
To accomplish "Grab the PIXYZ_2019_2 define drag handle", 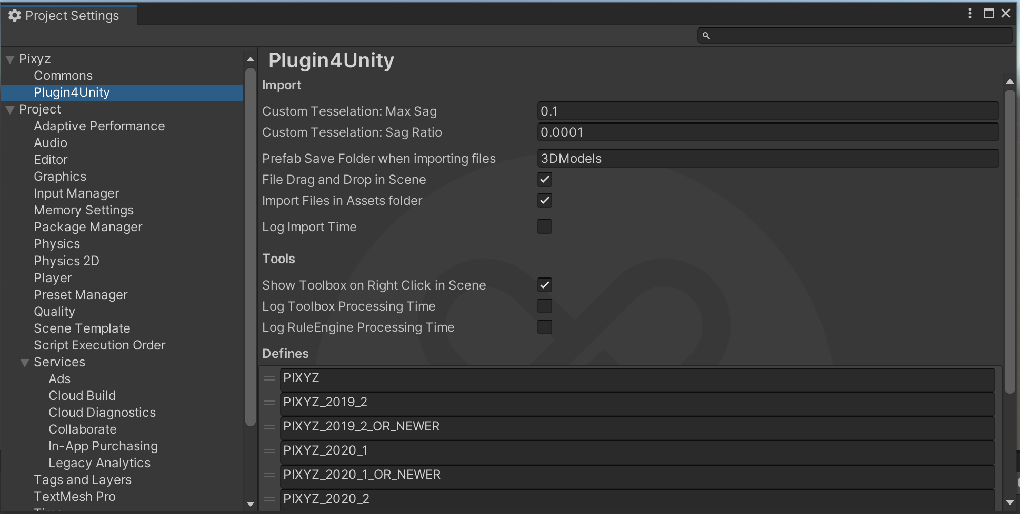I will [269, 403].
